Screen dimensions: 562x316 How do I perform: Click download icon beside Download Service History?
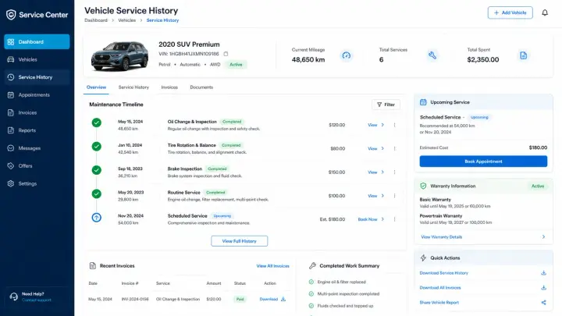[x=543, y=272]
